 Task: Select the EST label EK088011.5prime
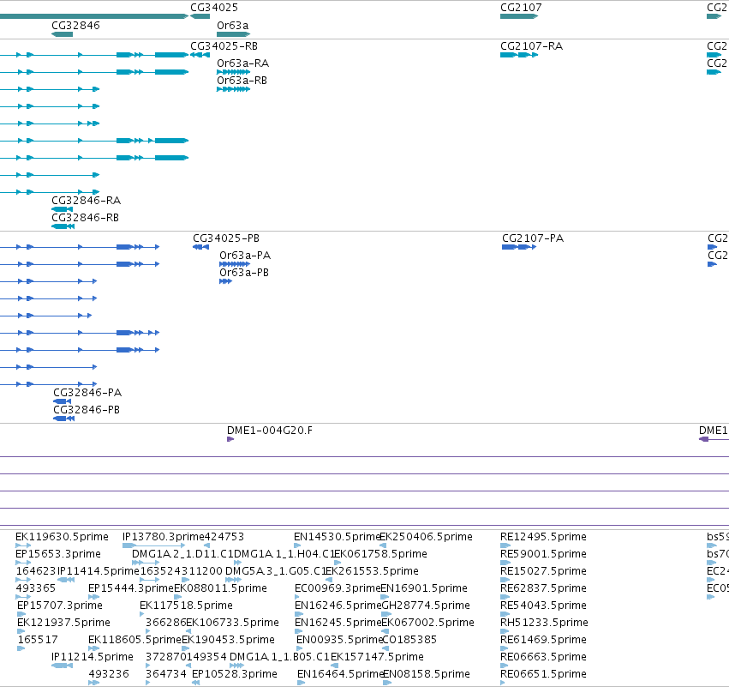pos(220,588)
